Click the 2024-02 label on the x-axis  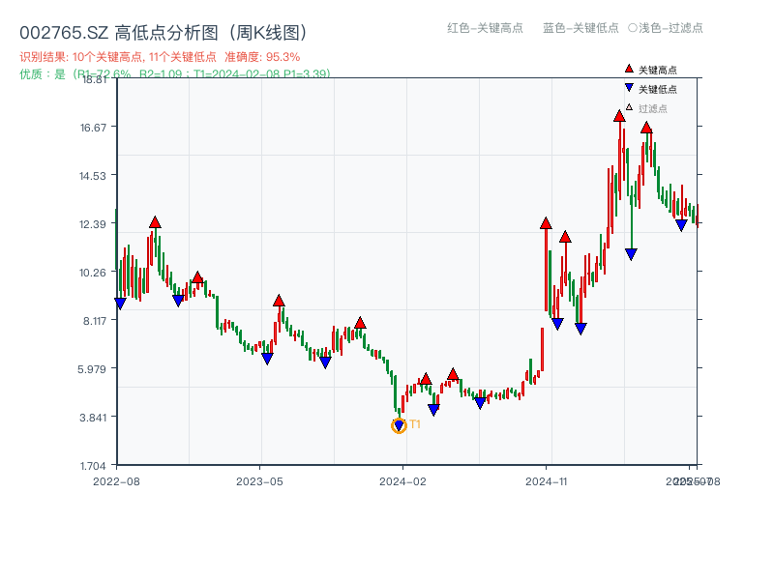click(x=402, y=480)
